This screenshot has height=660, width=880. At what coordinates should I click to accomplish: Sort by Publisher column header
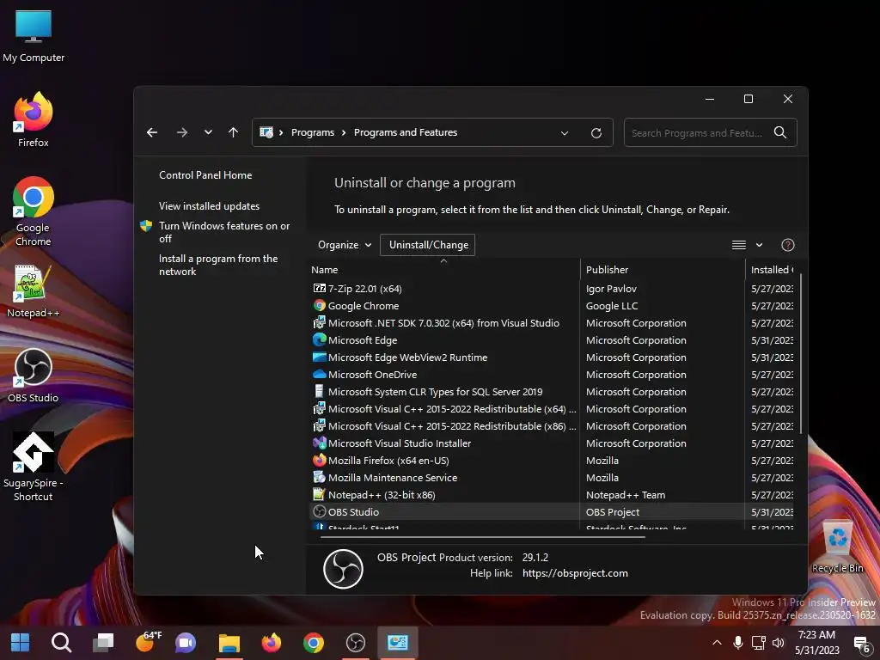click(663, 269)
